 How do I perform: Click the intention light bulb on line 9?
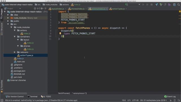pyautogui.click(x=60, y=33)
